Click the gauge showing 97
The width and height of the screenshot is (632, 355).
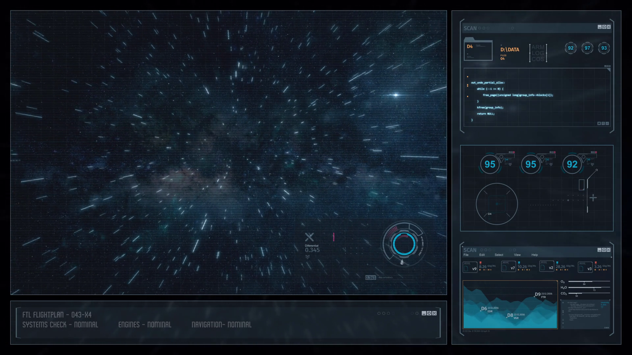[x=587, y=48]
